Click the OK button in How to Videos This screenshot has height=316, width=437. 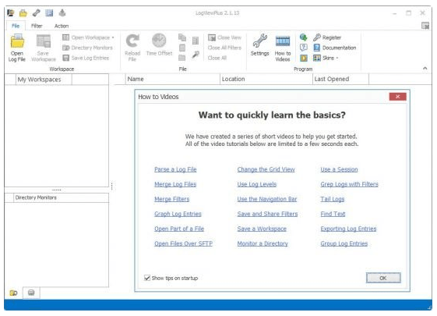[x=383, y=278]
